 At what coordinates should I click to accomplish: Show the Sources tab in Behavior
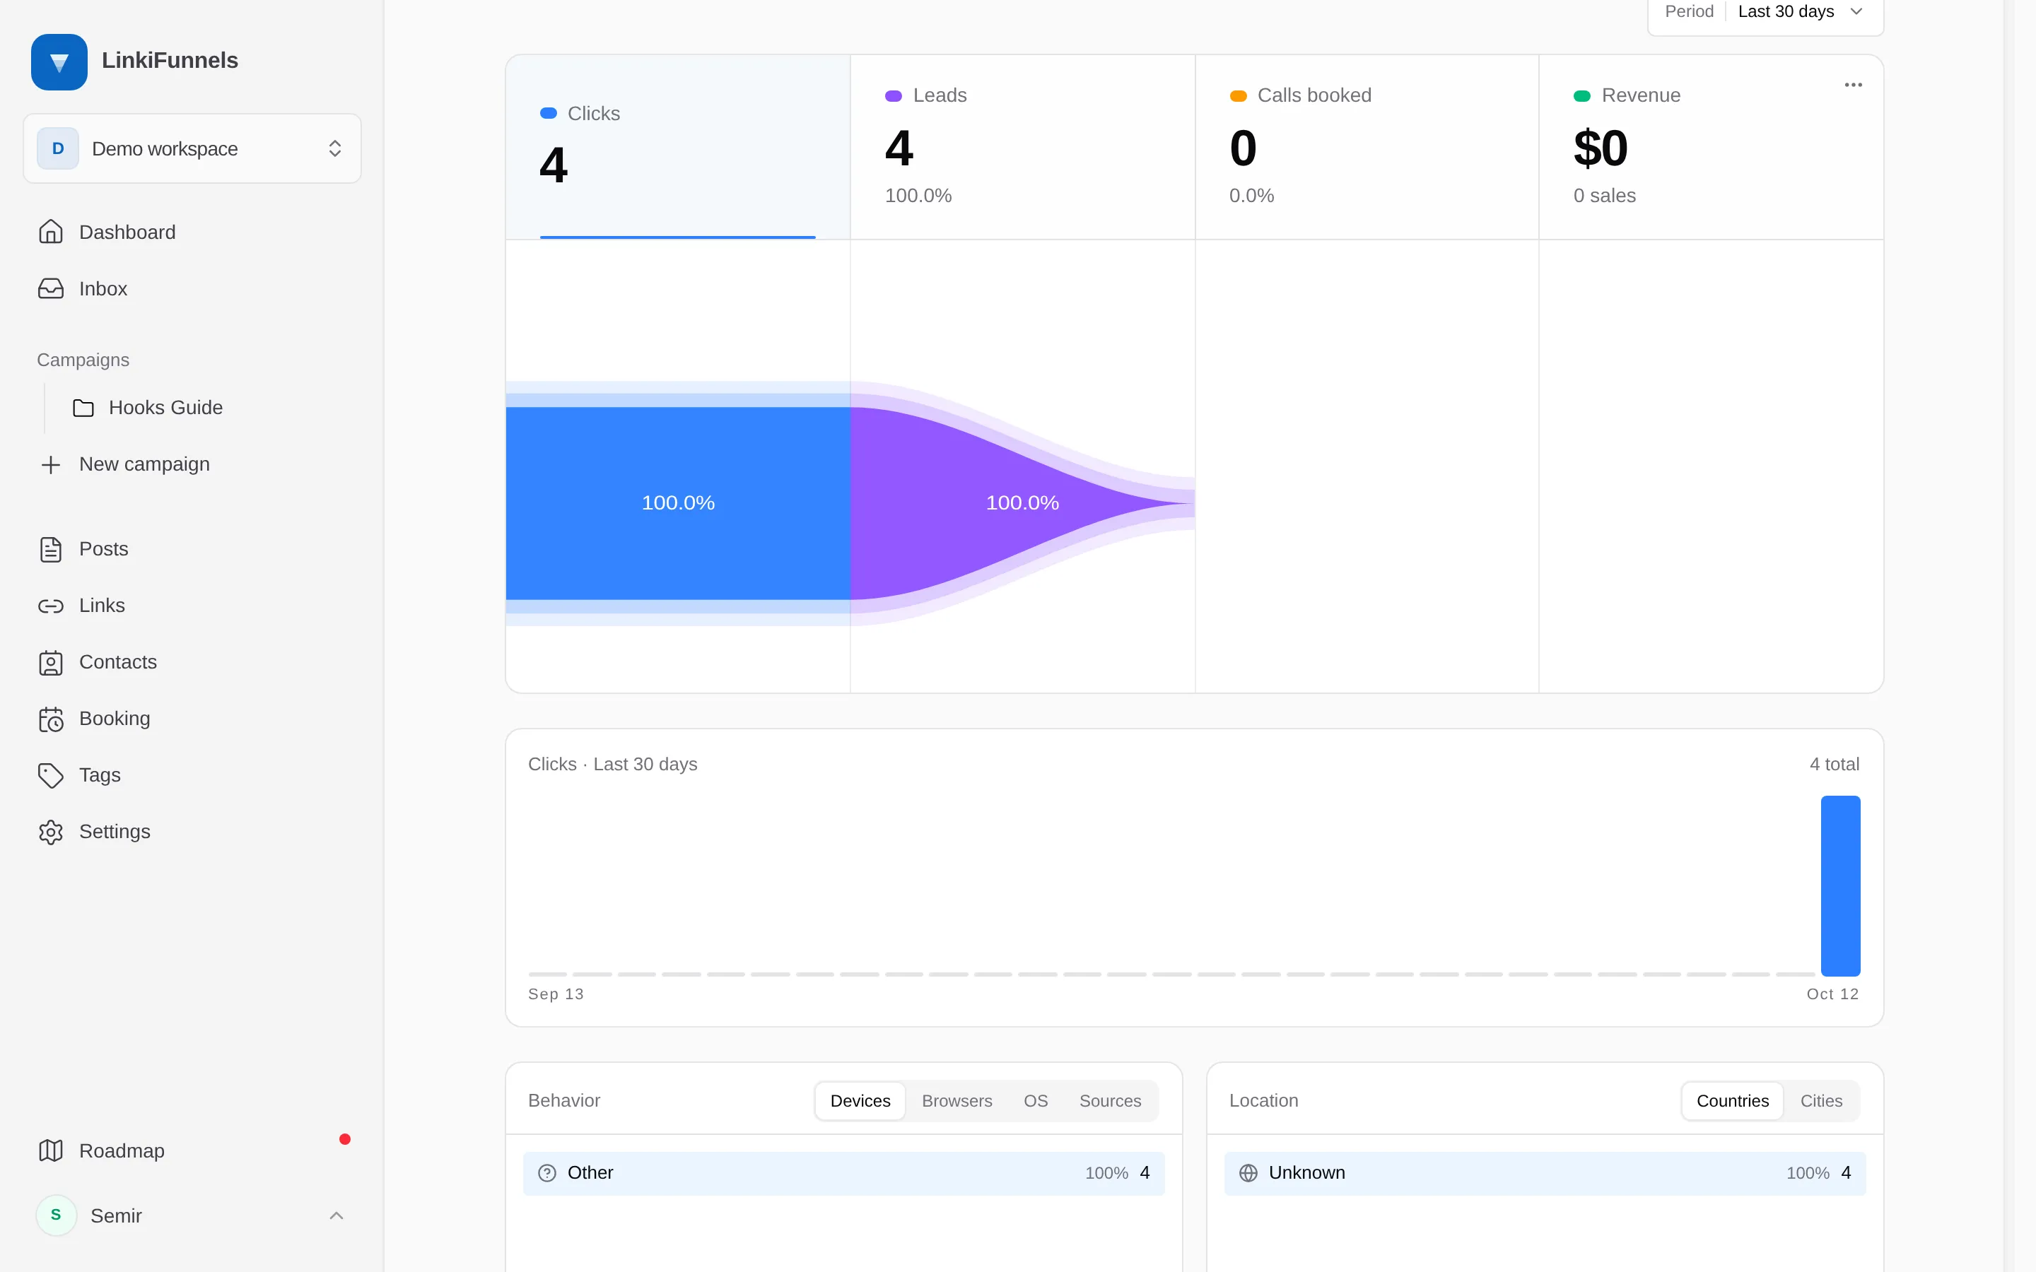[1110, 1100]
